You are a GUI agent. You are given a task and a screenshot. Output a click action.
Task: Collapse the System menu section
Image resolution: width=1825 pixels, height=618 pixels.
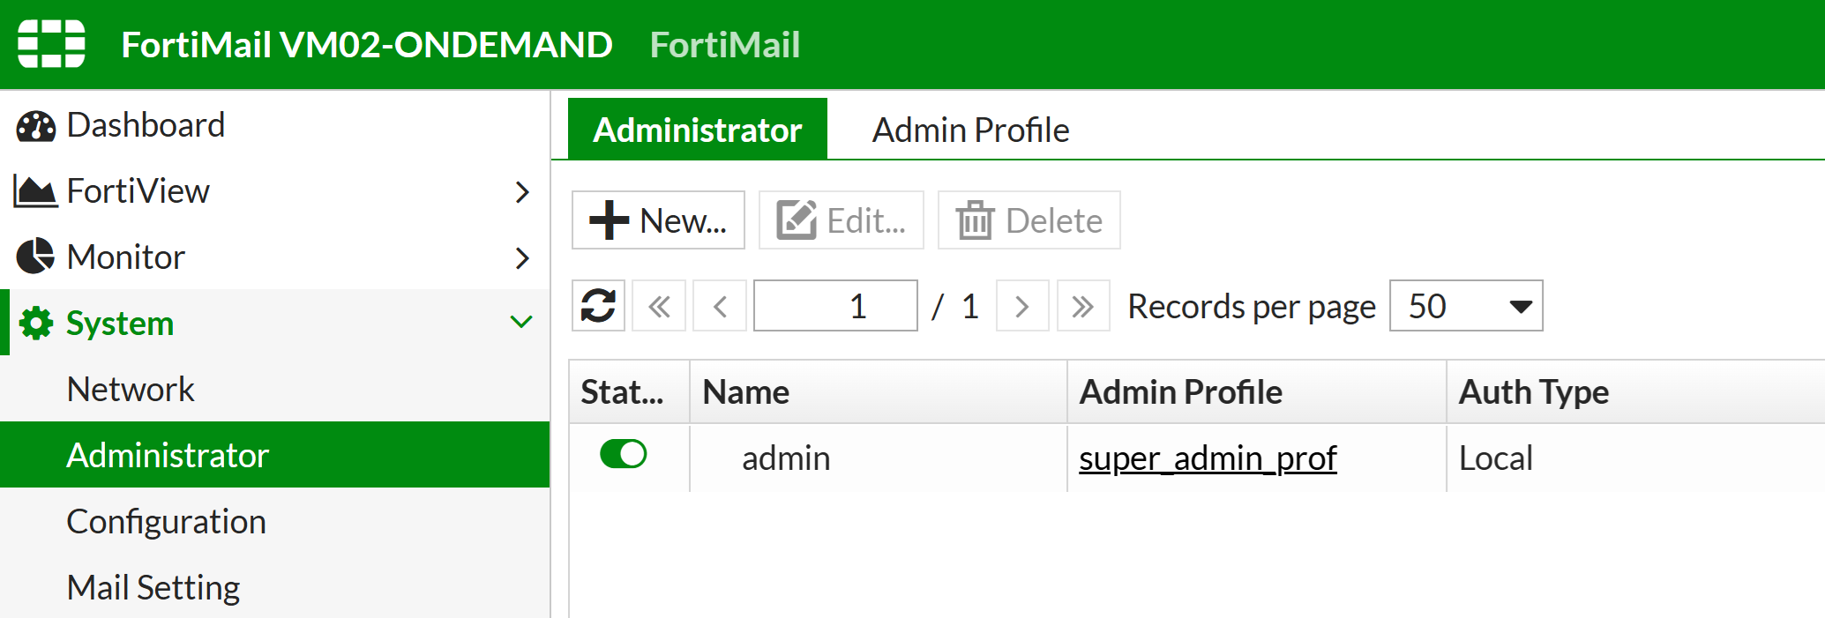(521, 323)
